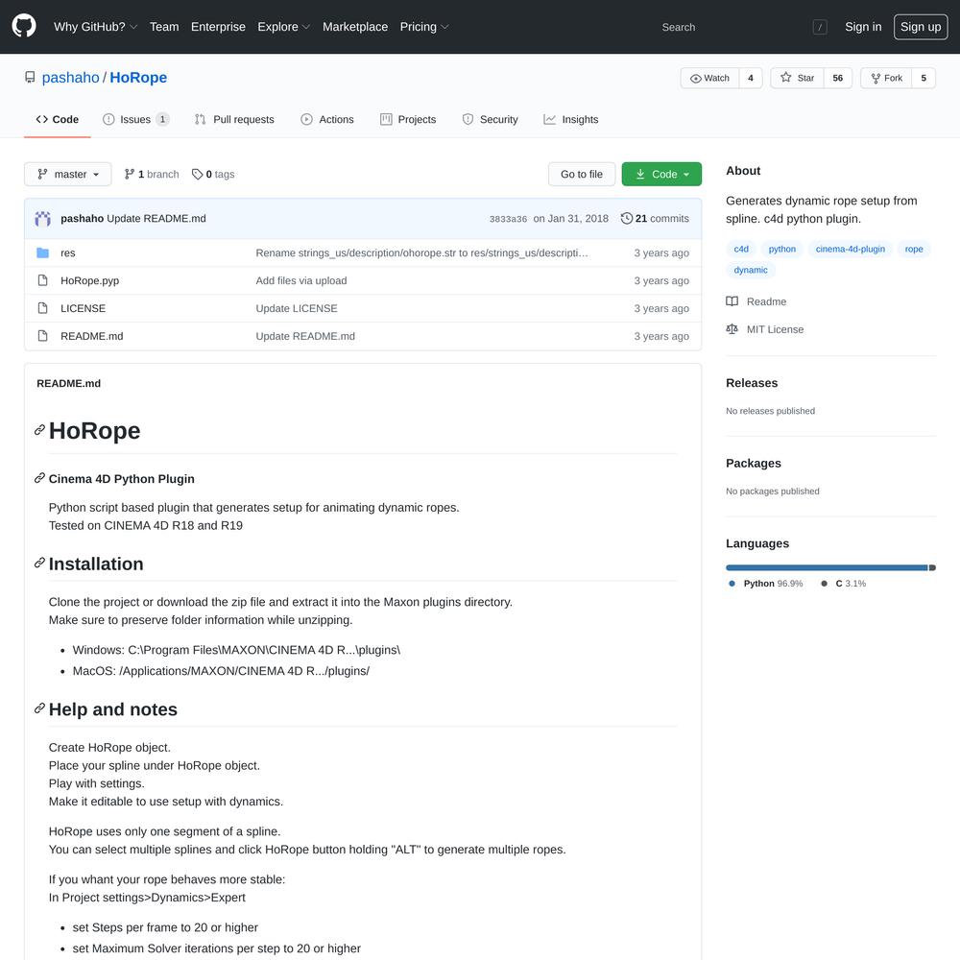
Task: Click the Security shield icon
Action: [468, 119]
